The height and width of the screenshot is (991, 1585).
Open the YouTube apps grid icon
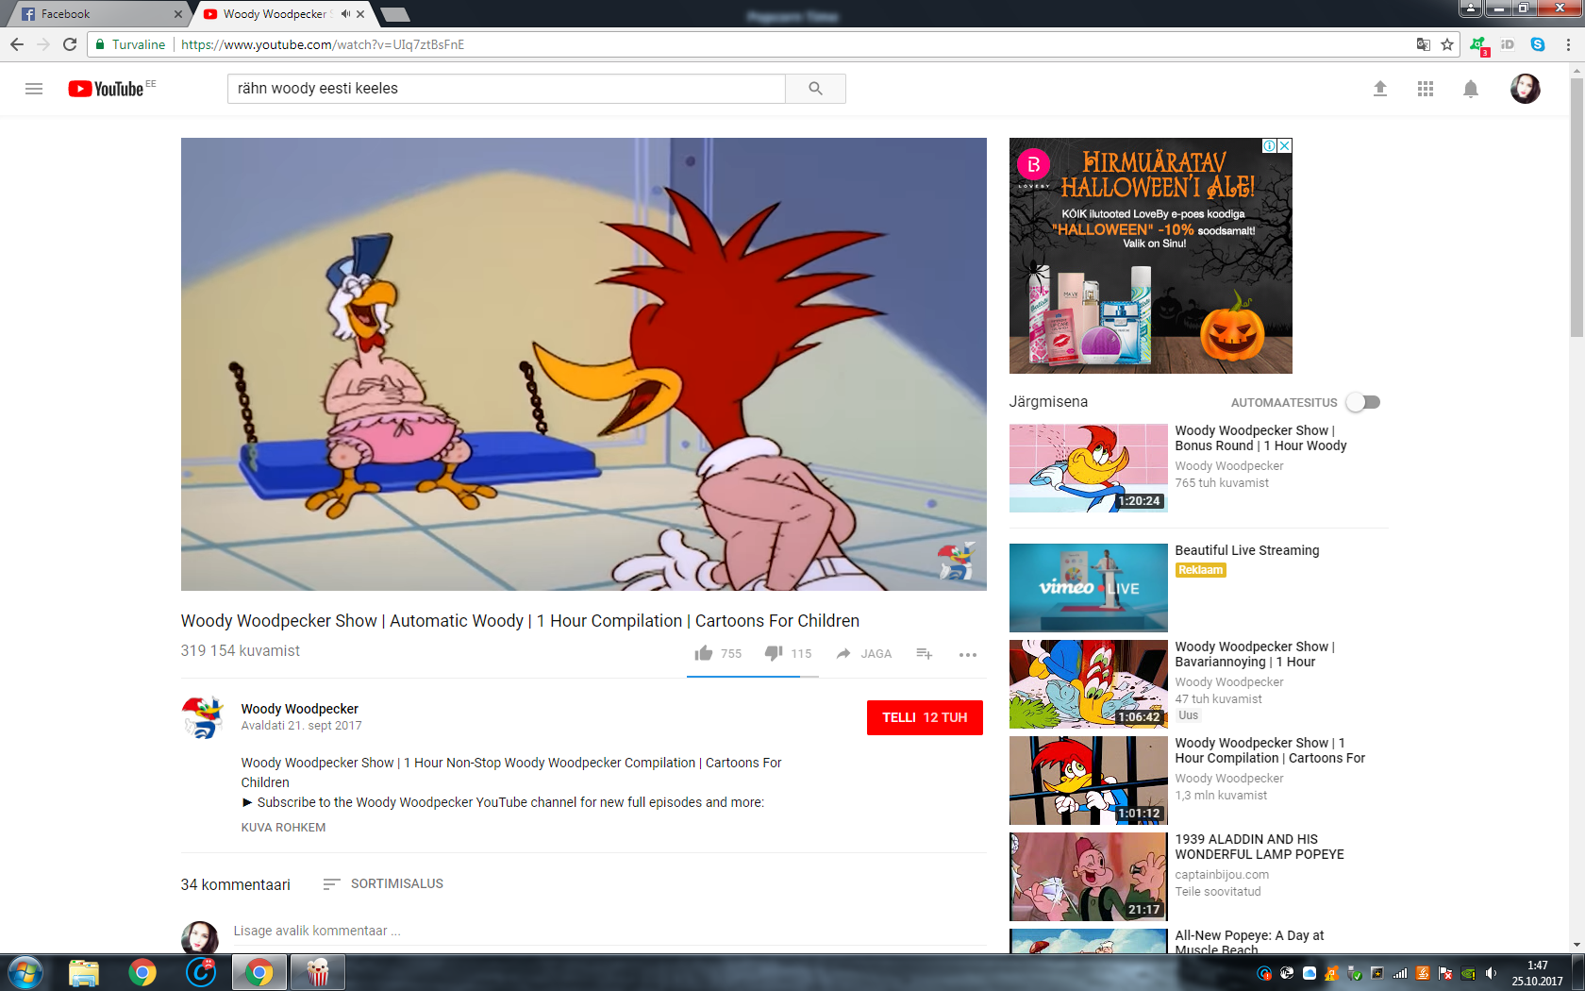click(x=1426, y=89)
